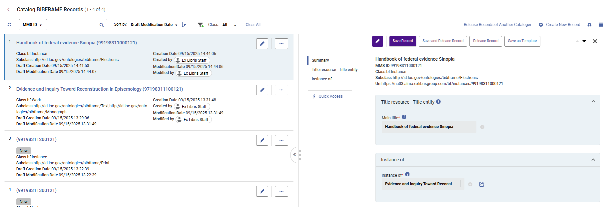604x207 pixels.
Task: Edit the Handbook of federal evidence record
Action: (262, 44)
